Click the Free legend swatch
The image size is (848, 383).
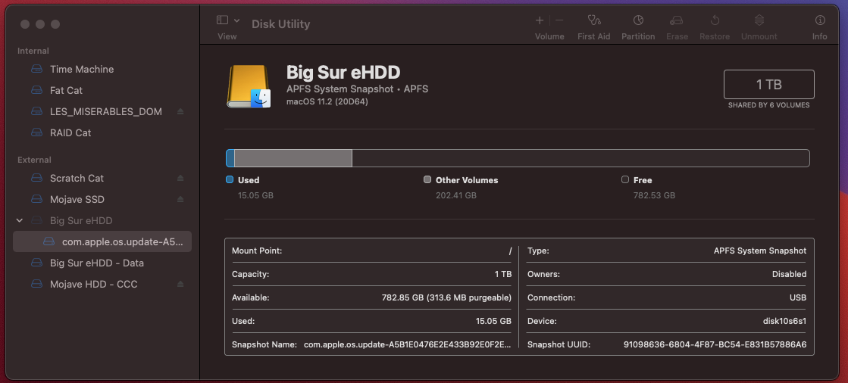625,180
